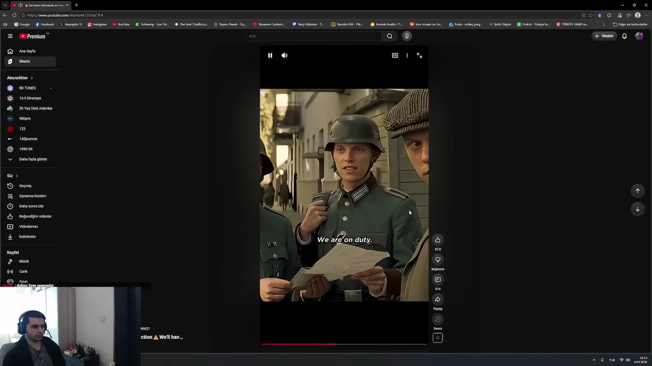Like the Short with thumbs up
This screenshot has width=652, height=366.
click(x=438, y=240)
